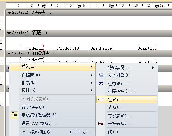Choose 字段资源管理器(F) from the context menu
The height and width of the screenshot is (136, 172).
(x=53, y=115)
